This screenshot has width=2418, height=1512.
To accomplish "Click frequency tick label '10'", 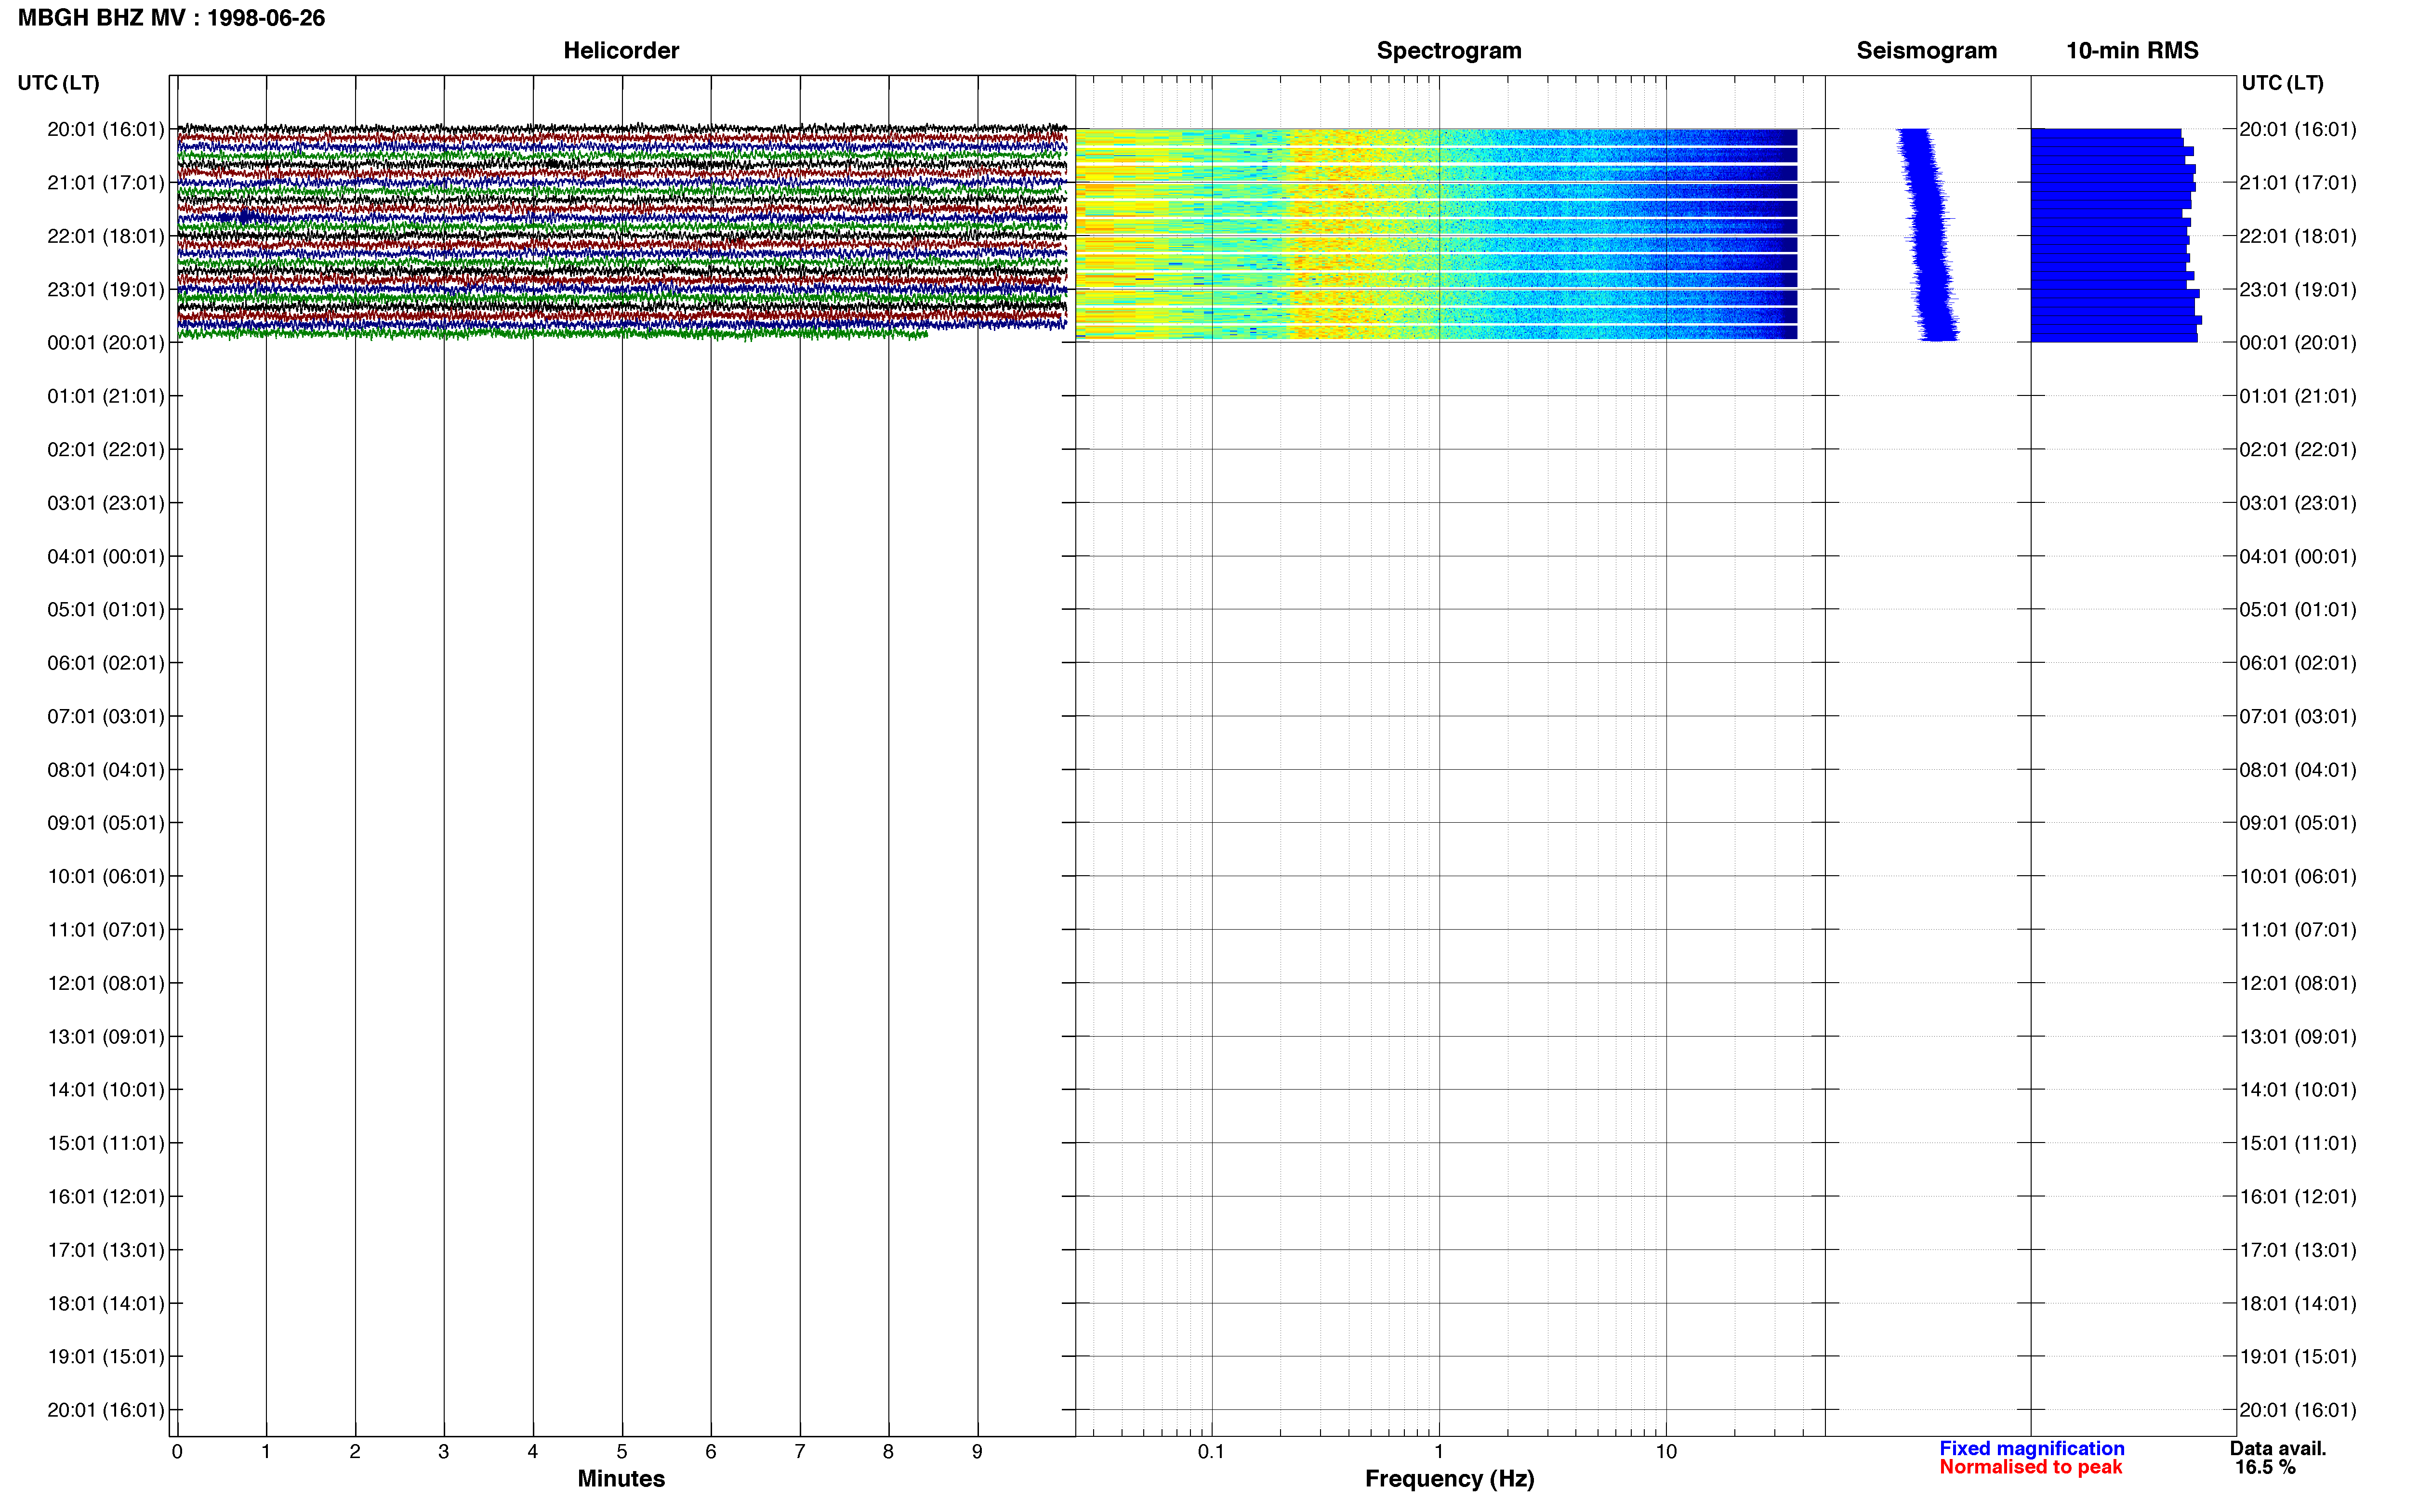I will 1666,1451.
